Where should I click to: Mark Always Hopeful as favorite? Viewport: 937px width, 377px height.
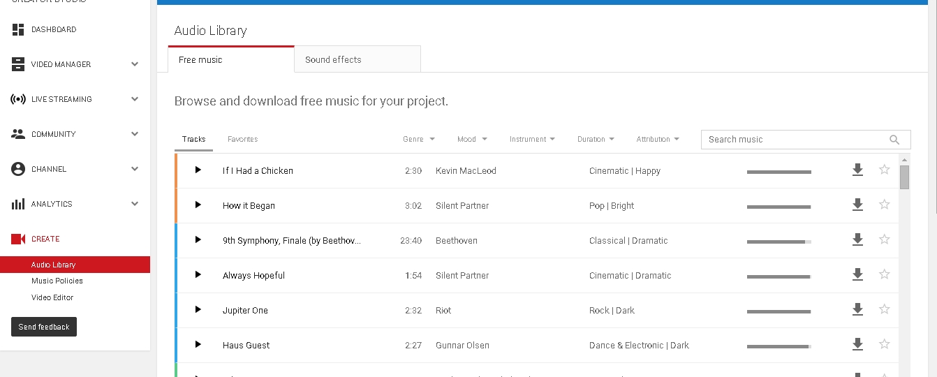885,274
